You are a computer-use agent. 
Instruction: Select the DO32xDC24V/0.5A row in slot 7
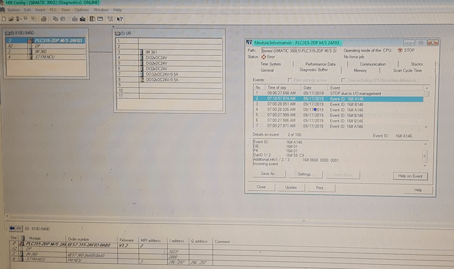tap(169, 74)
